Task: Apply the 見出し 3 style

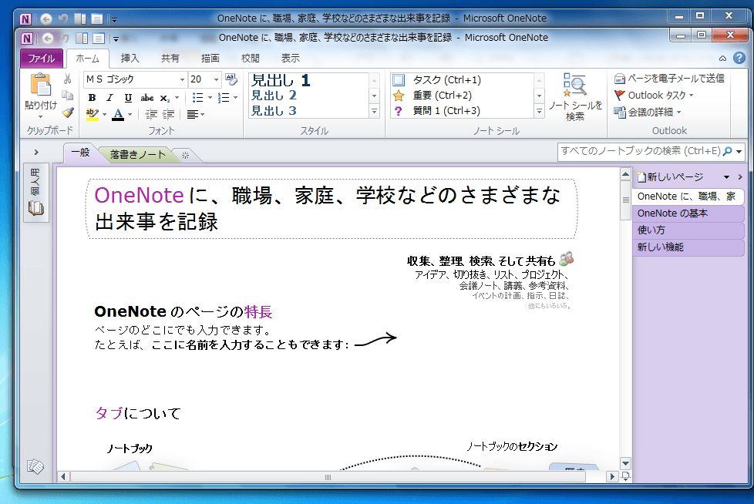Action: pos(274,110)
